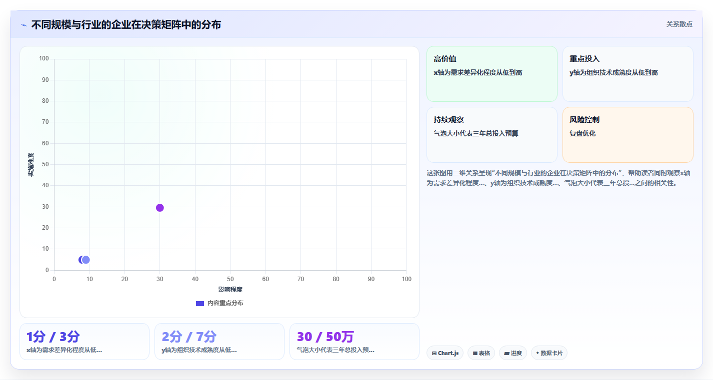Click the purple legend swatch for 内容重点分布

click(199, 304)
